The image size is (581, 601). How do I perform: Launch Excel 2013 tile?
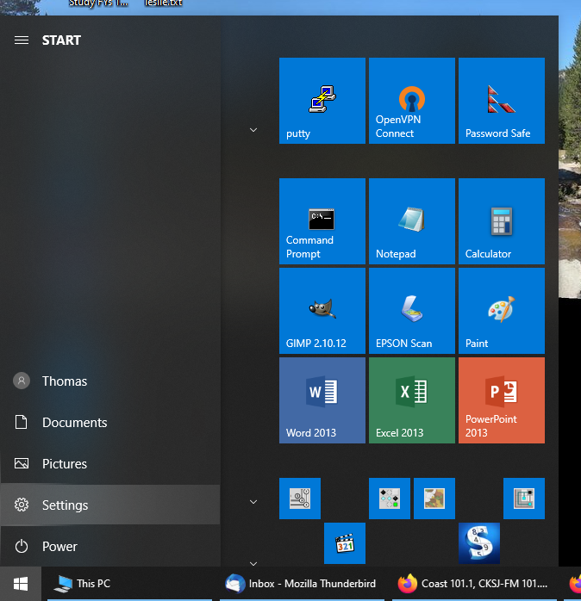click(412, 400)
